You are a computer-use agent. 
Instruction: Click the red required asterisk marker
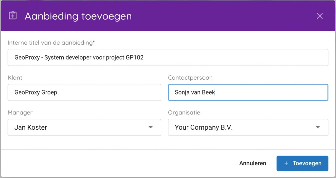[94, 42]
